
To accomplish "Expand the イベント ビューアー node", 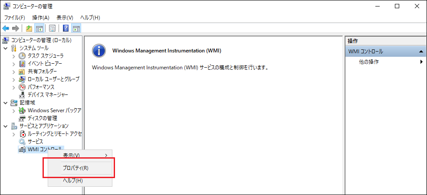I will pos(14,64).
